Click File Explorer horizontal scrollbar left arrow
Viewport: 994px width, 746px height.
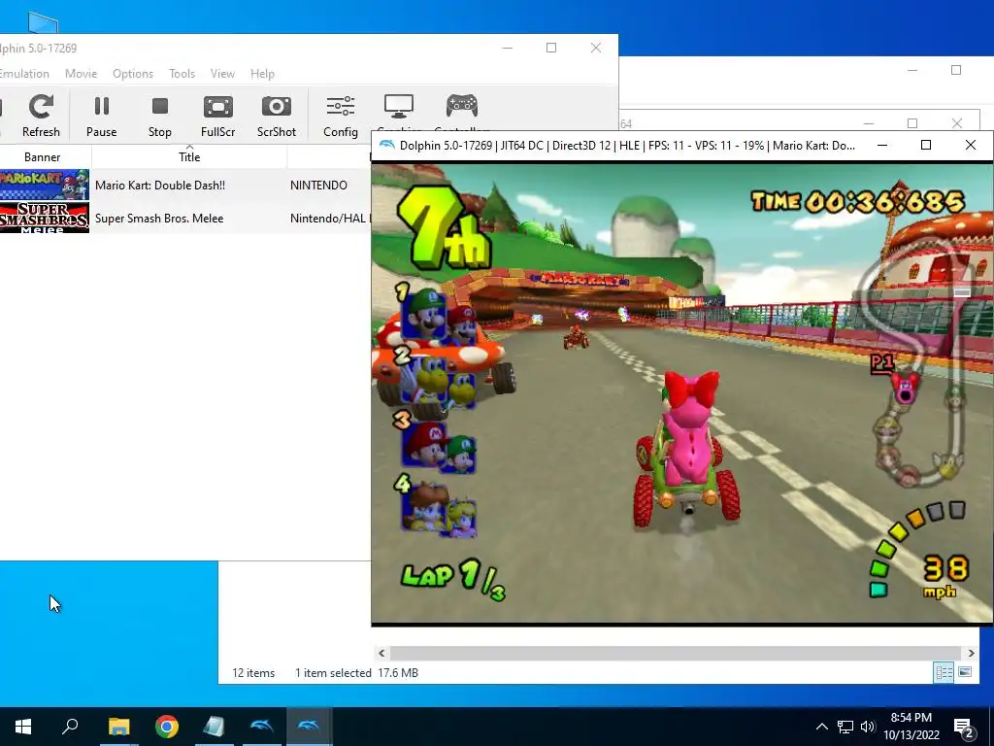[x=381, y=653]
